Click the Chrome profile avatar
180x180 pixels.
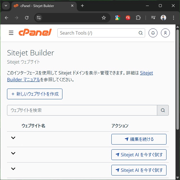[163, 18]
